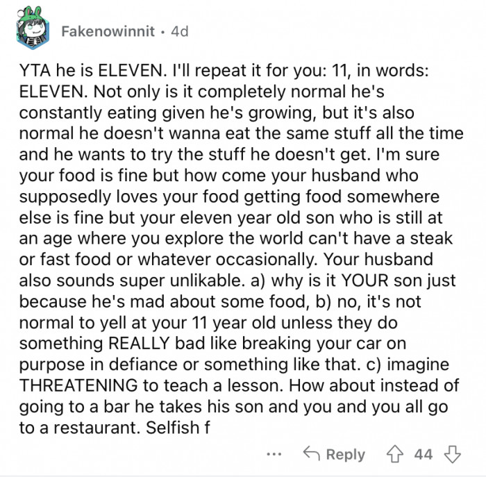The height and width of the screenshot is (477, 486).
Task: Open the three-dot more options menu
Action: tap(274, 454)
